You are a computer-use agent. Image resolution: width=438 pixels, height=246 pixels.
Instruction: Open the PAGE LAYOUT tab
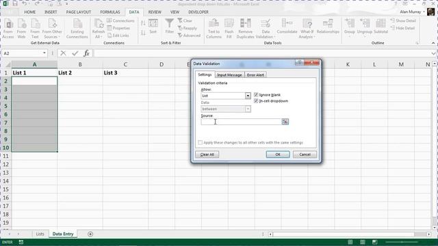click(79, 12)
